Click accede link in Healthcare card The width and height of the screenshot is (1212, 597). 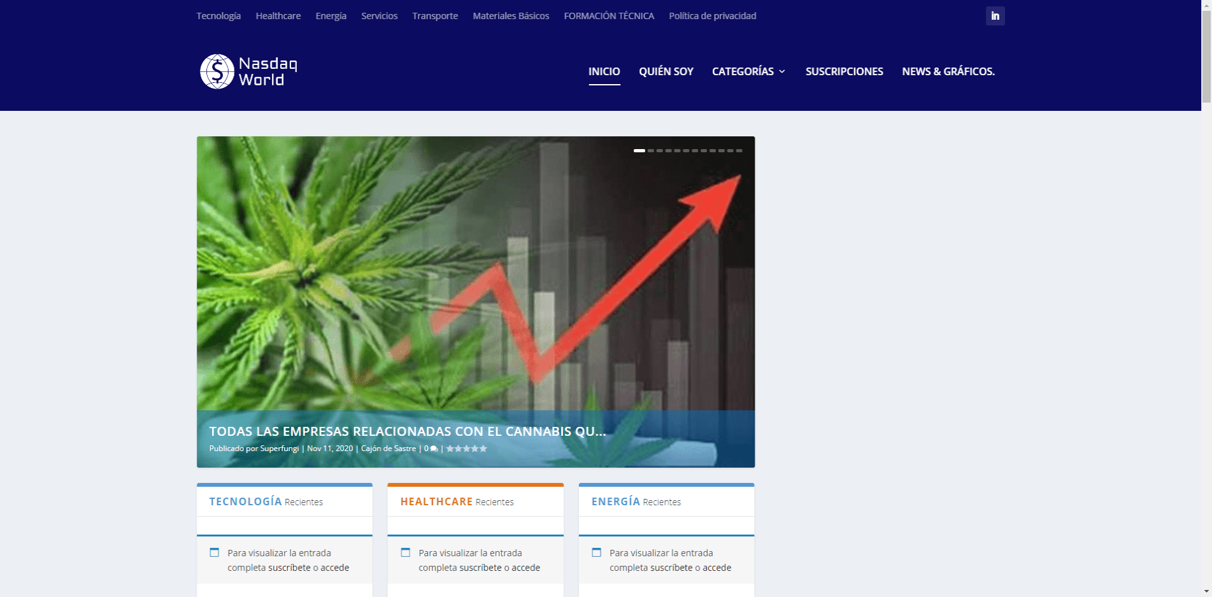point(526,568)
